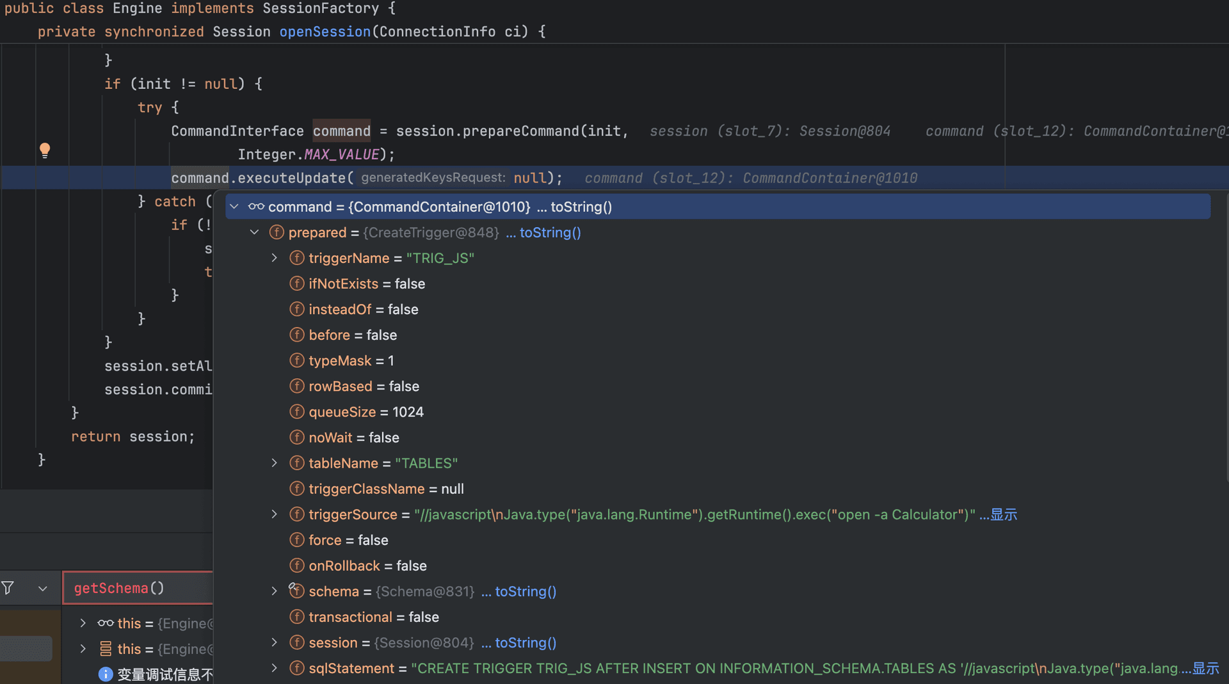Click the generatedKeysRequest parameter hint
The height and width of the screenshot is (684, 1229).
point(433,177)
